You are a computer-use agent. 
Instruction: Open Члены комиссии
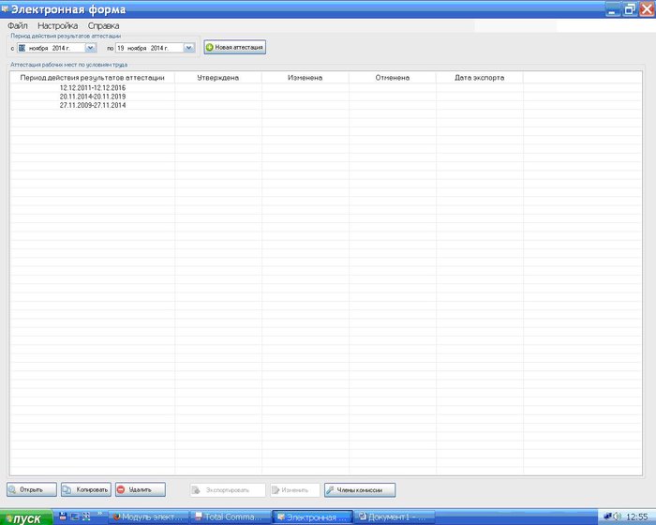coord(360,489)
